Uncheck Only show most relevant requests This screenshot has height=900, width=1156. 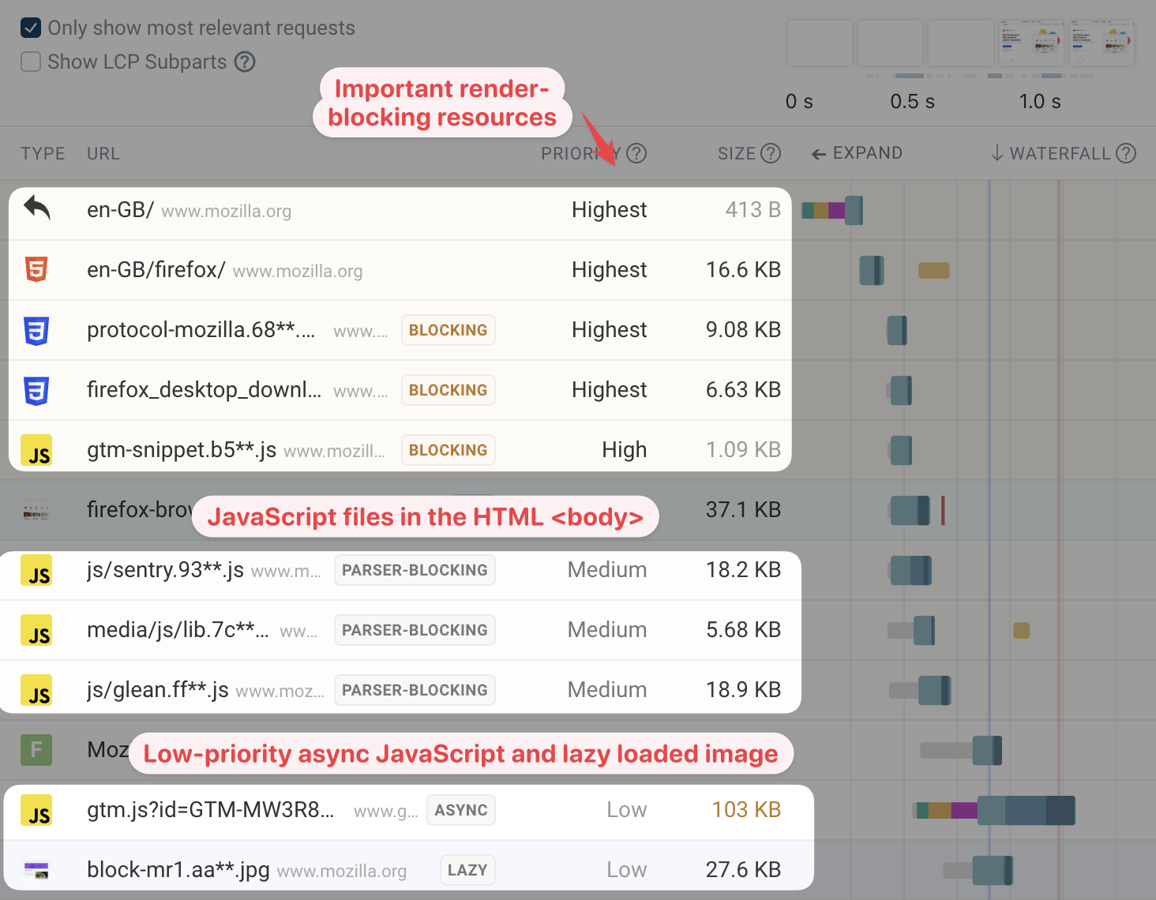point(30,28)
